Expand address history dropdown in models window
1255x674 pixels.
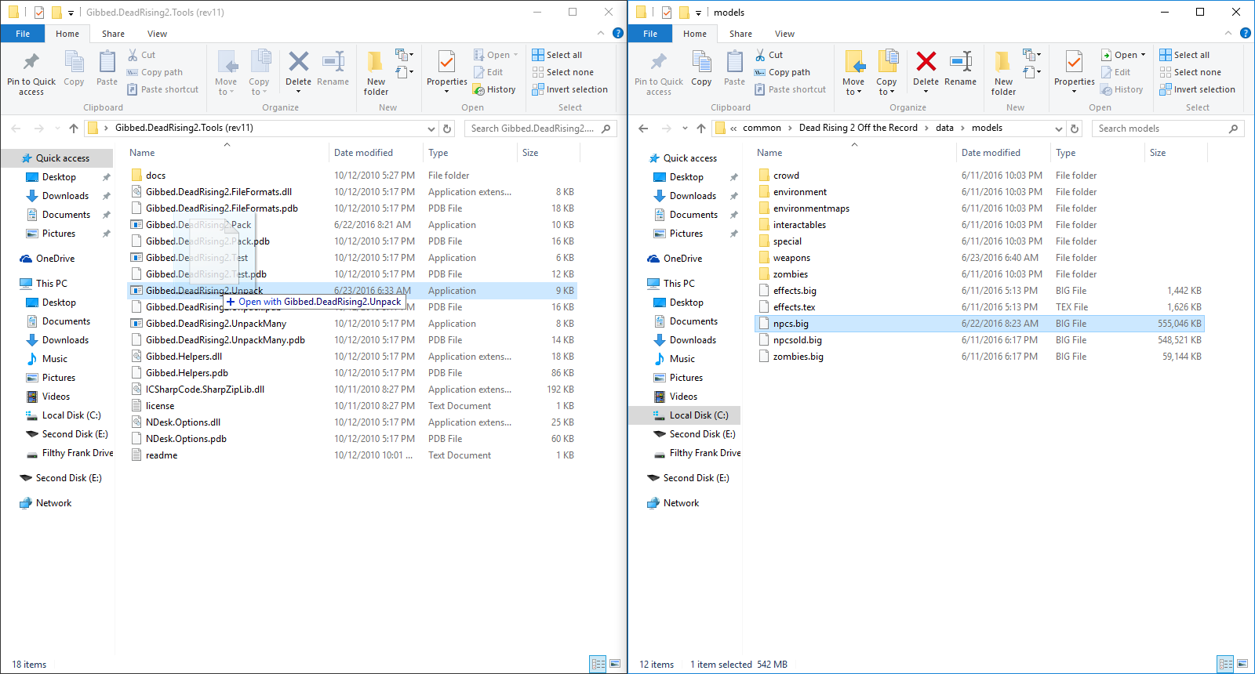[1058, 129]
